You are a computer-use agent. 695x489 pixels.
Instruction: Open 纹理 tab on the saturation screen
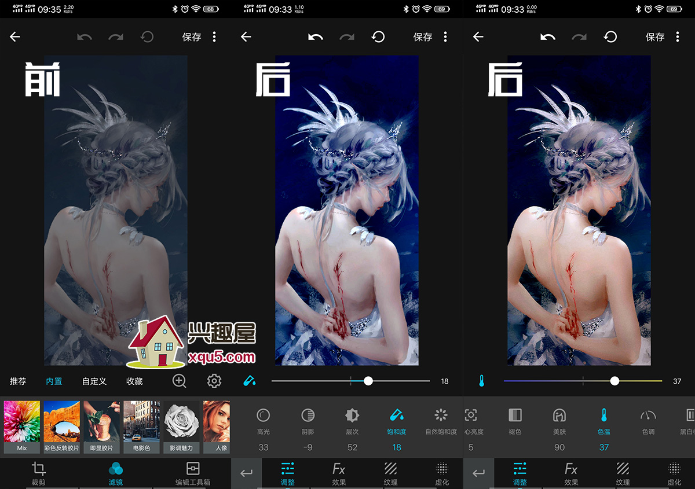tap(390, 473)
